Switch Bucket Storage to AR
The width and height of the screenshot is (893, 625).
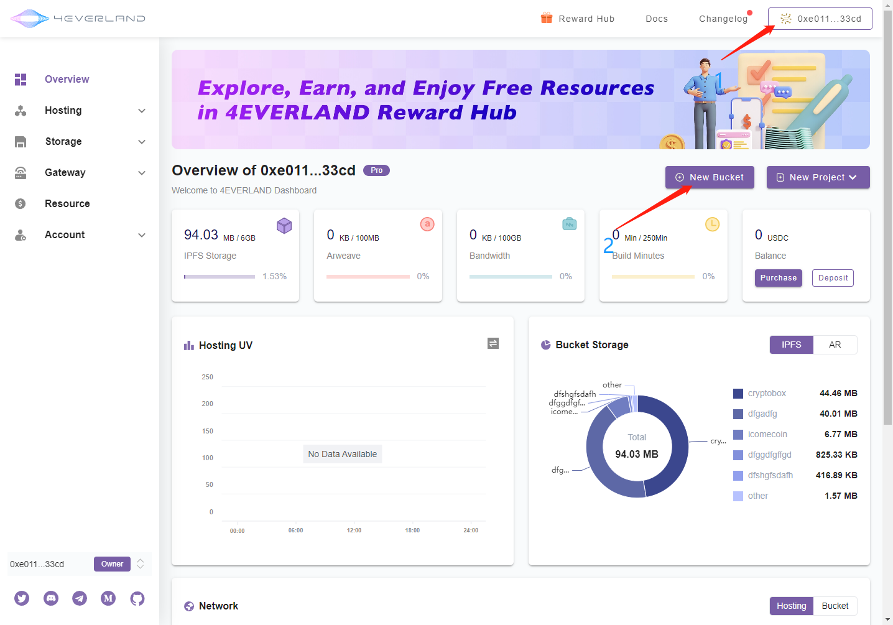tap(835, 345)
